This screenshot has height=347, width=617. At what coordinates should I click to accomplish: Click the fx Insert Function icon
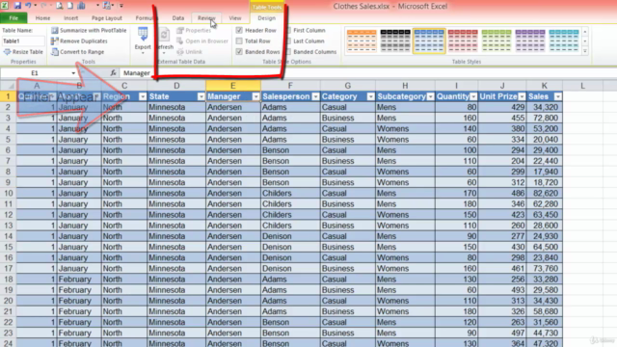(x=114, y=73)
